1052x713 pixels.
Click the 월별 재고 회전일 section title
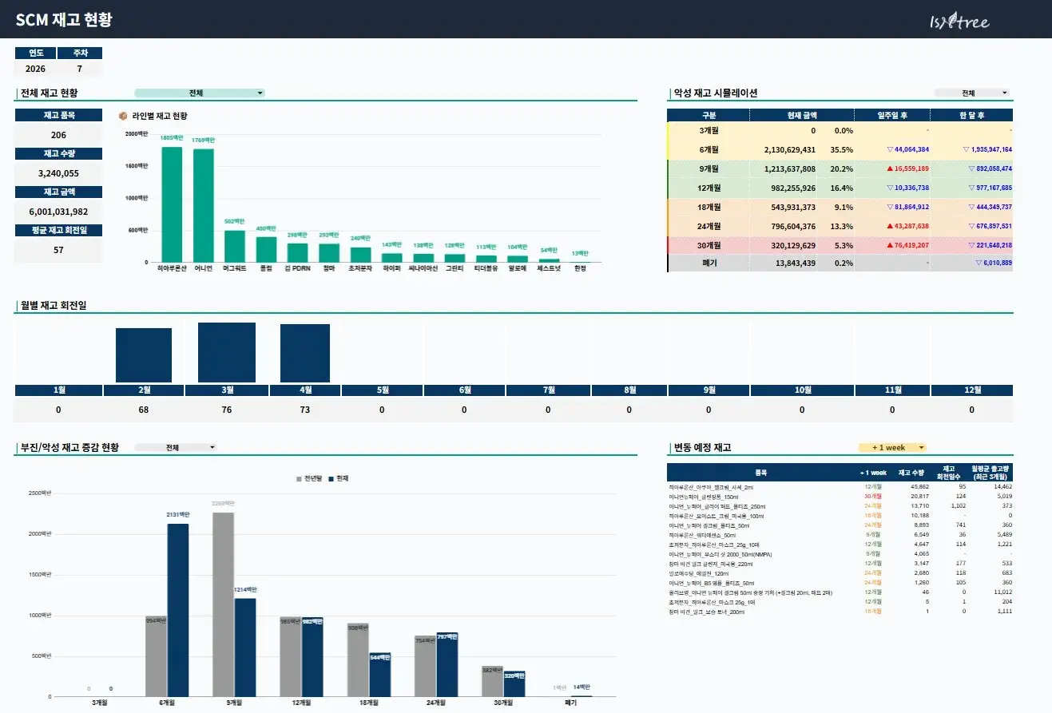pos(55,306)
